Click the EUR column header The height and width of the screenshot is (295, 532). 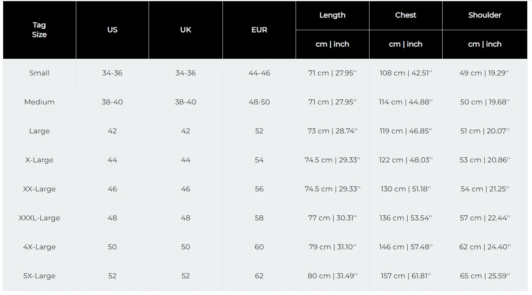(259, 30)
